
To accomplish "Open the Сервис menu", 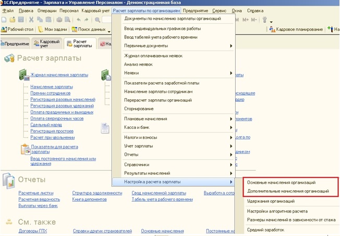I will (x=219, y=10).
